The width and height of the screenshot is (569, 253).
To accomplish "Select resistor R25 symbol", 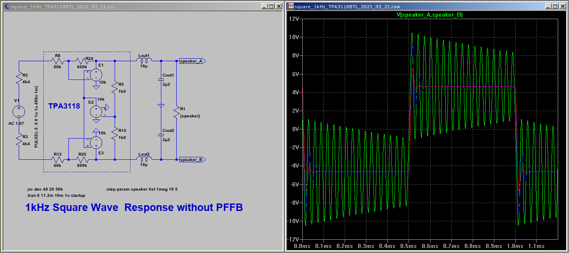I will pyautogui.click(x=82, y=159).
